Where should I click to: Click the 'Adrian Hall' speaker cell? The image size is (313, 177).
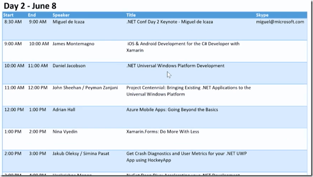tap(64, 110)
